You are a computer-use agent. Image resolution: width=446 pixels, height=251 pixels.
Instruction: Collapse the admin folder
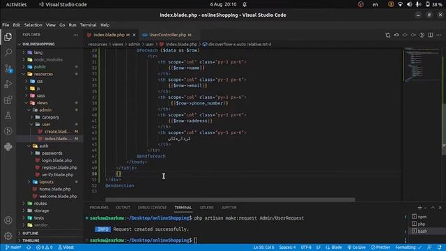45,110
